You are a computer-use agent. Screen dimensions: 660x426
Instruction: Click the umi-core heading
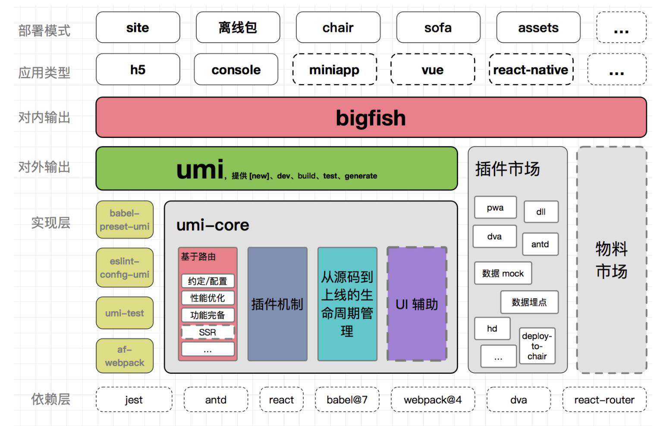(x=213, y=225)
